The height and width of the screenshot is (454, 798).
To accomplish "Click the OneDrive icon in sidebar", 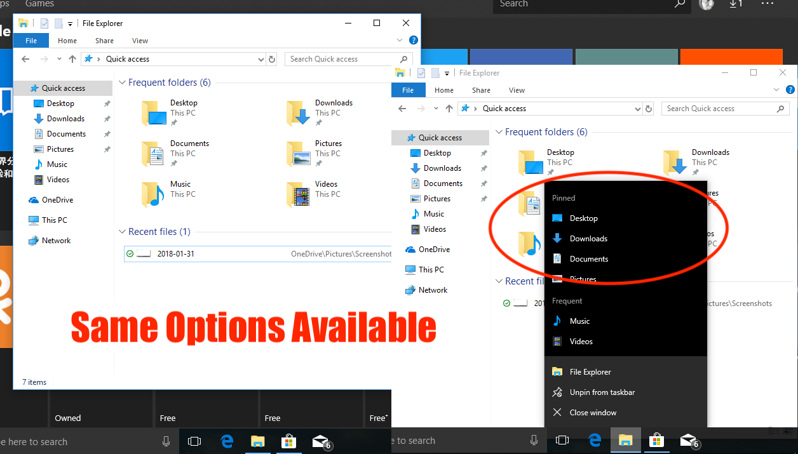I will click(x=34, y=199).
